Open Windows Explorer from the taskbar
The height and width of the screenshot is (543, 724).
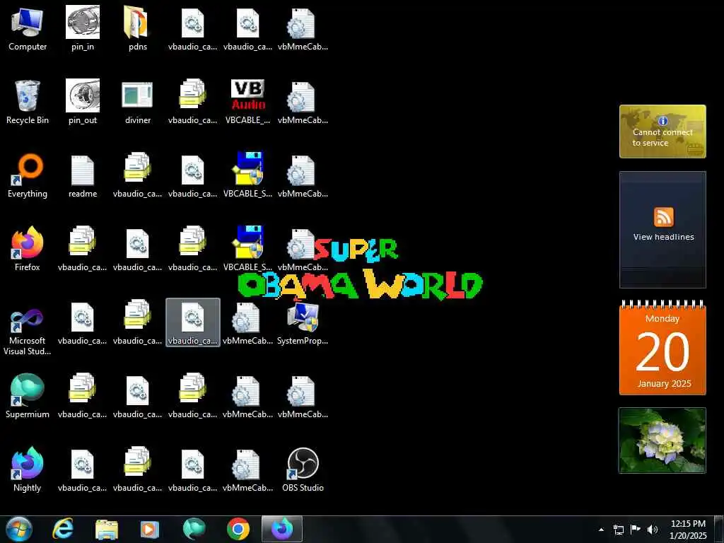pos(107,529)
